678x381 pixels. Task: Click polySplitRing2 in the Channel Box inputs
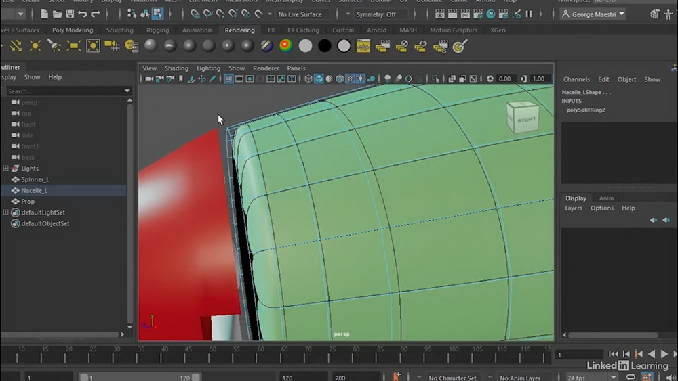click(x=586, y=110)
